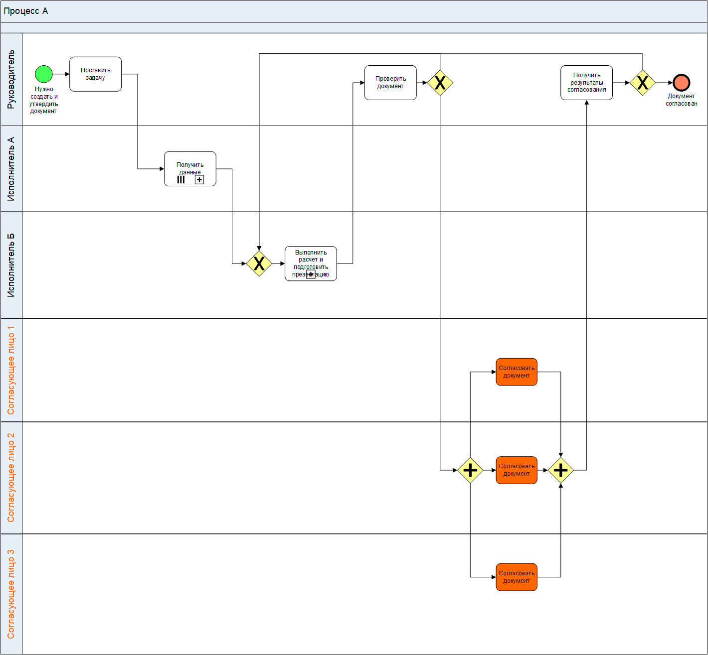Click the 'Согласующее лицо 2' lane header

point(11,478)
